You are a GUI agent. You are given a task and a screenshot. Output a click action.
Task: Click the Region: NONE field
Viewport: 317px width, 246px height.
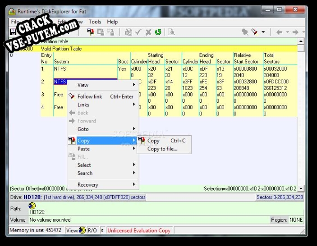[x=287, y=220]
